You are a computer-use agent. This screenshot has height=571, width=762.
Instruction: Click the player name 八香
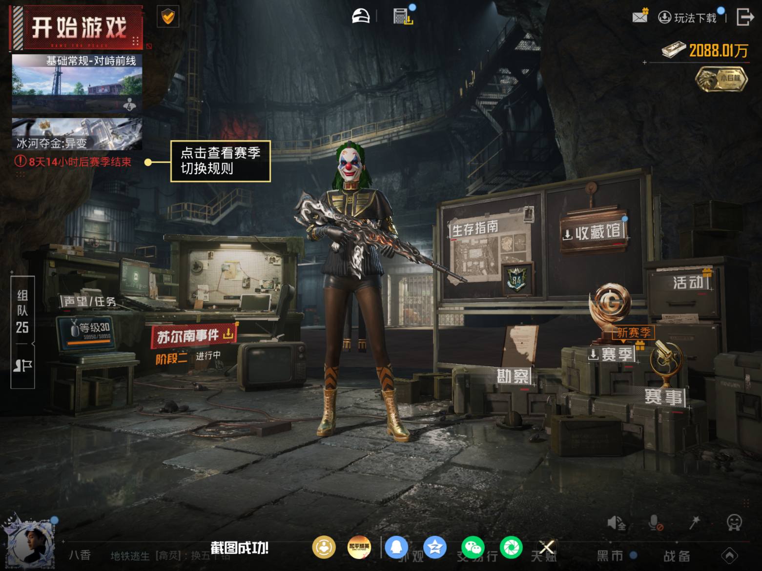(80, 555)
